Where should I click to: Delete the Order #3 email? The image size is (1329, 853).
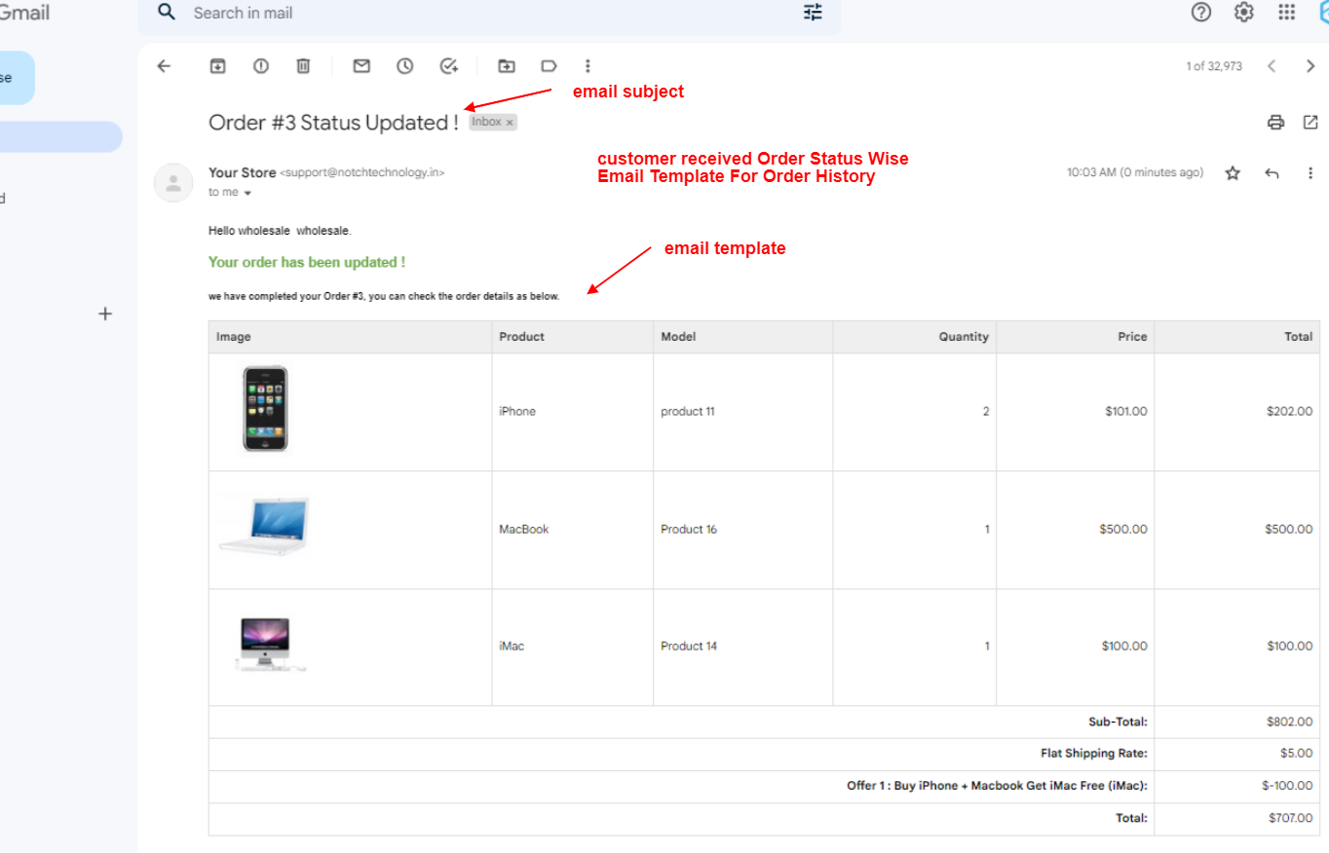303,65
